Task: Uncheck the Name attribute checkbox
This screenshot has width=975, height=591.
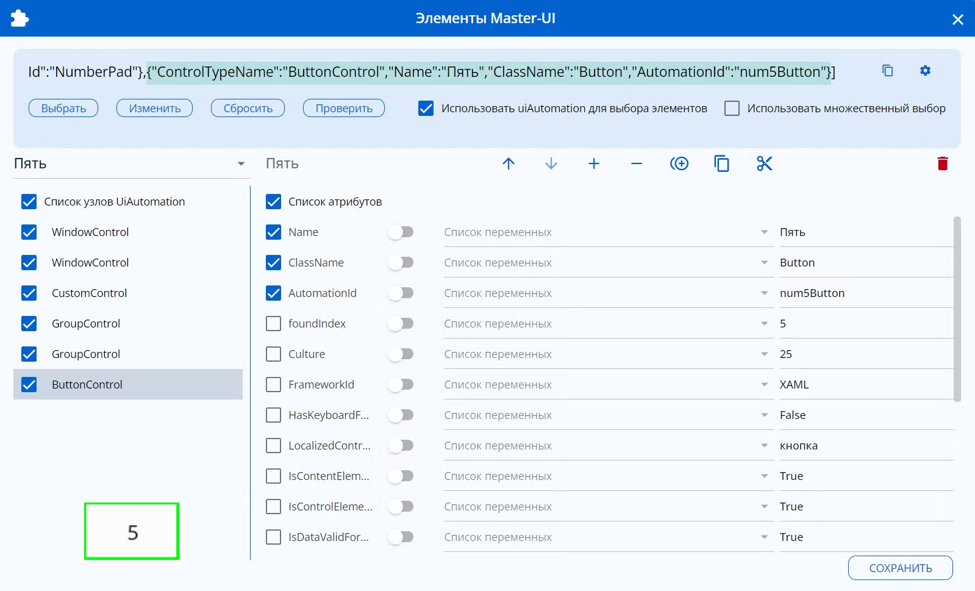Action: click(274, 232)
